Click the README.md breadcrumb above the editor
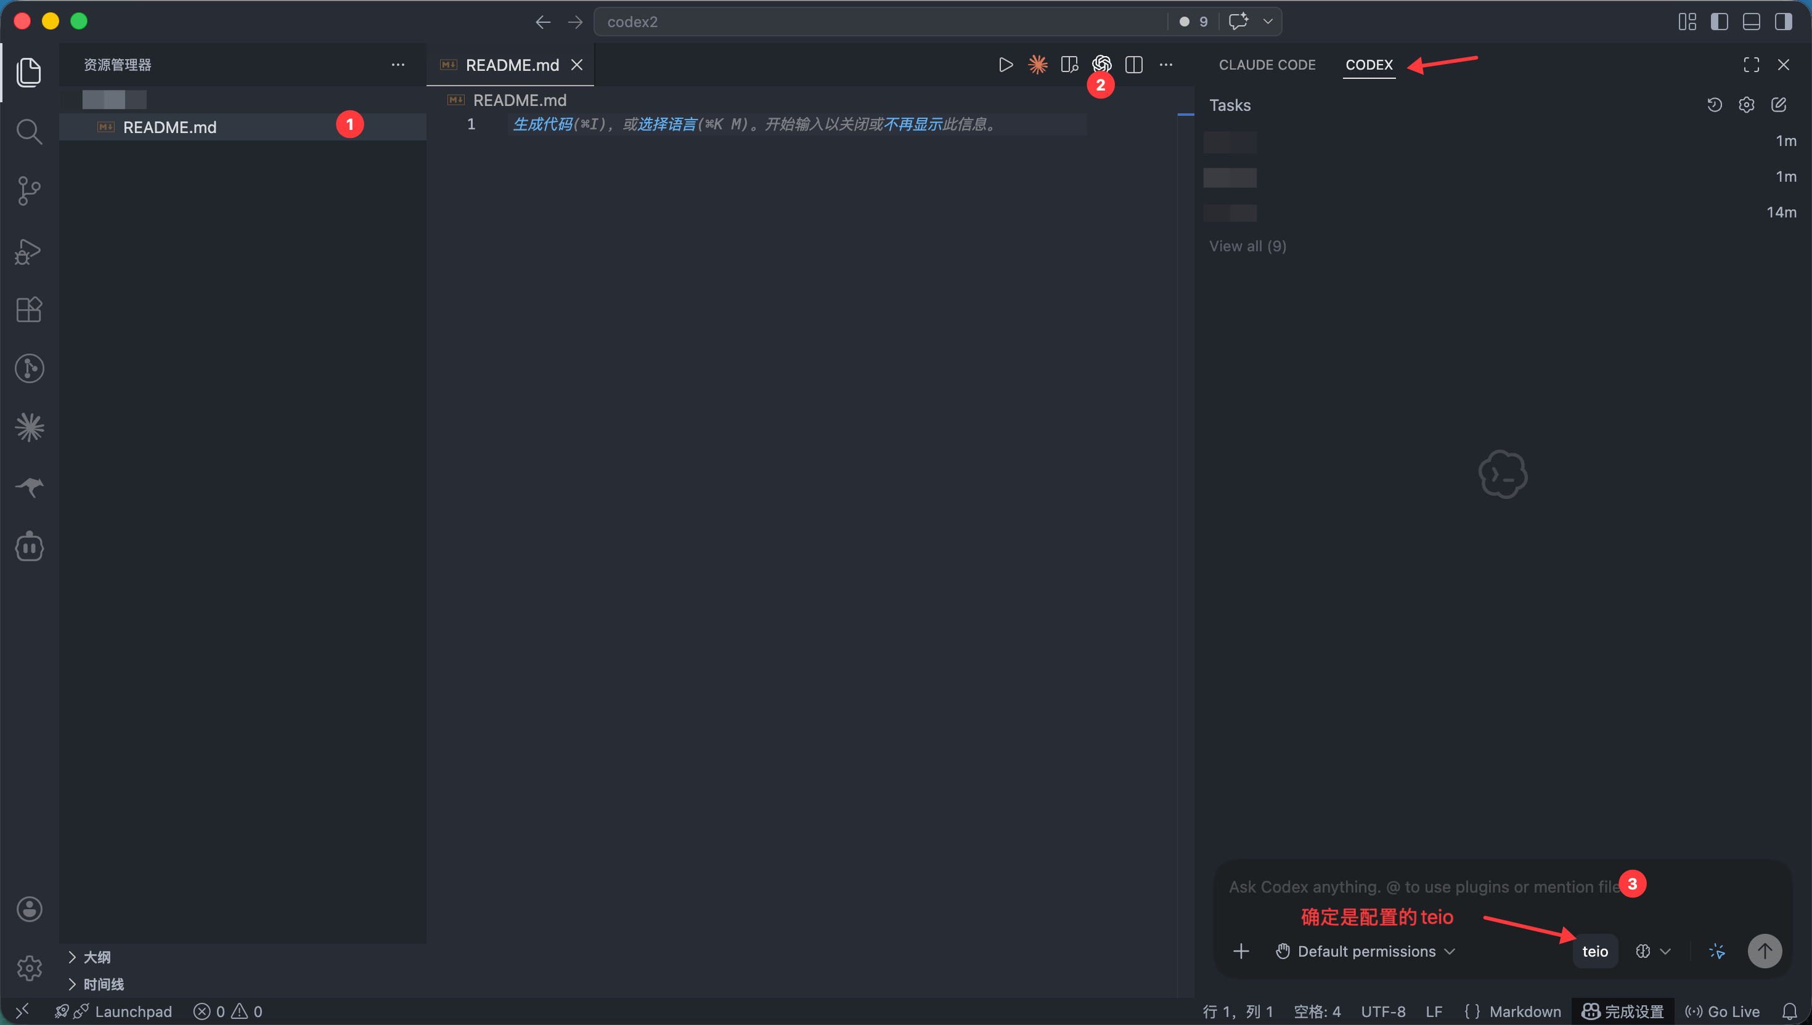The height and width of the screenshot is (1025, 1812). coord(519,100)
